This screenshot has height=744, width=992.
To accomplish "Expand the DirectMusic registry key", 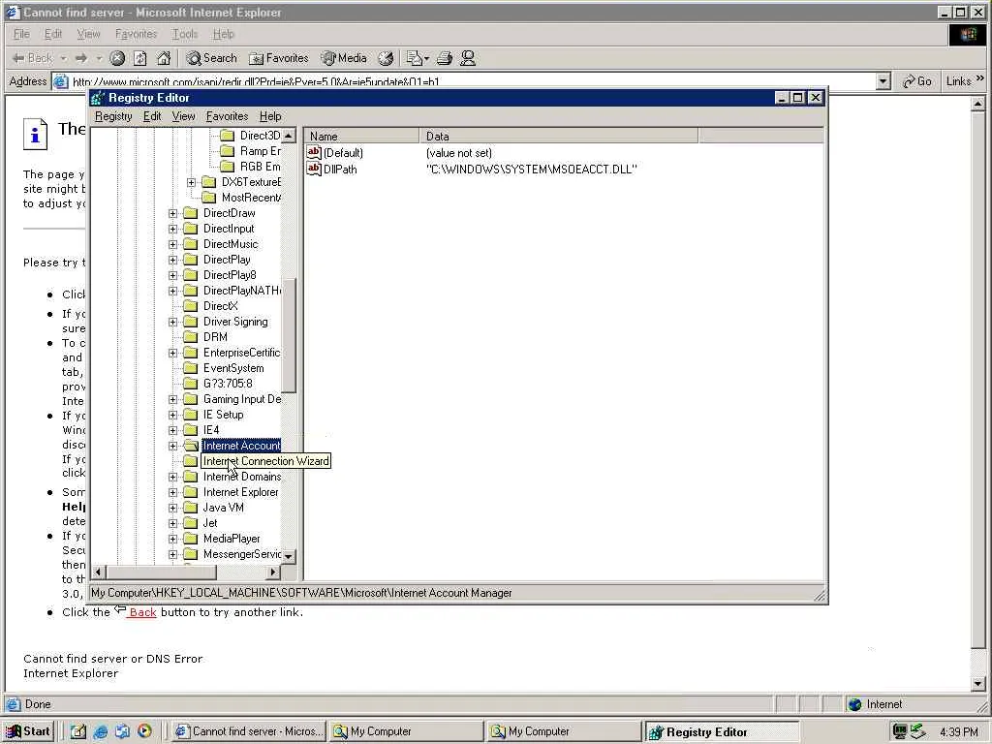I will click(172, 244).
